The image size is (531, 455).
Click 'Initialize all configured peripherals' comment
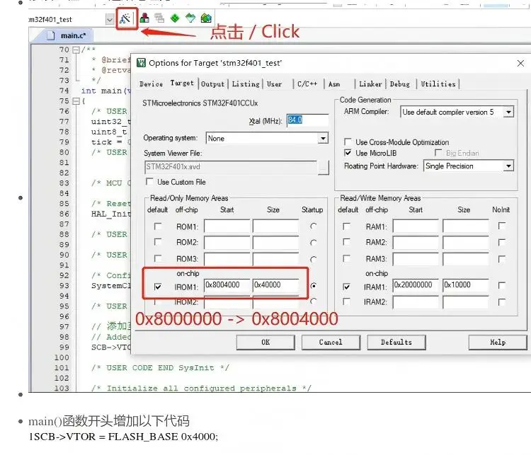(x=201, y=388)
